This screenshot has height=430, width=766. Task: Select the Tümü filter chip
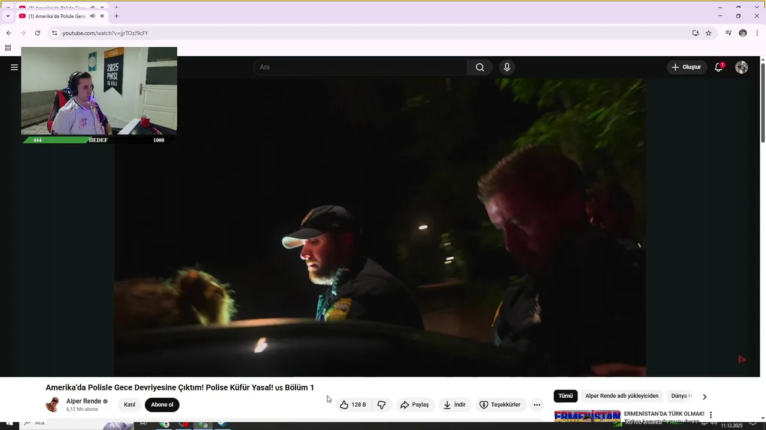click(x=566, y=396)
